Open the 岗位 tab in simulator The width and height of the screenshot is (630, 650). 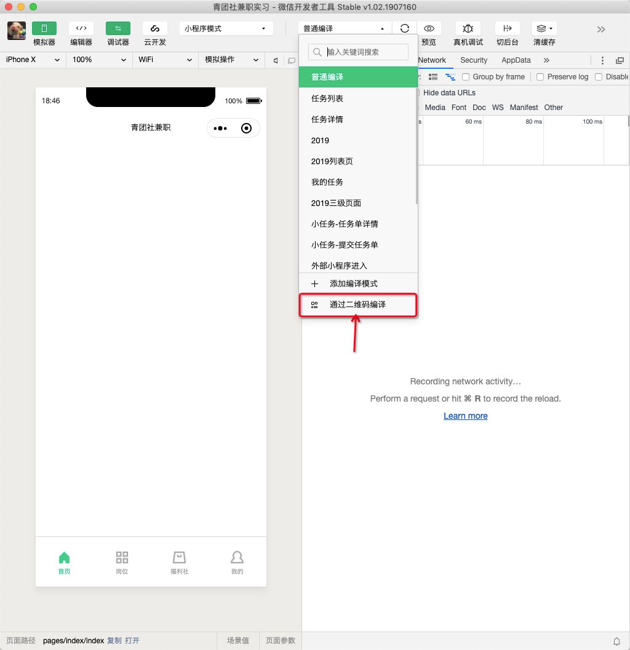coord(122,563)
